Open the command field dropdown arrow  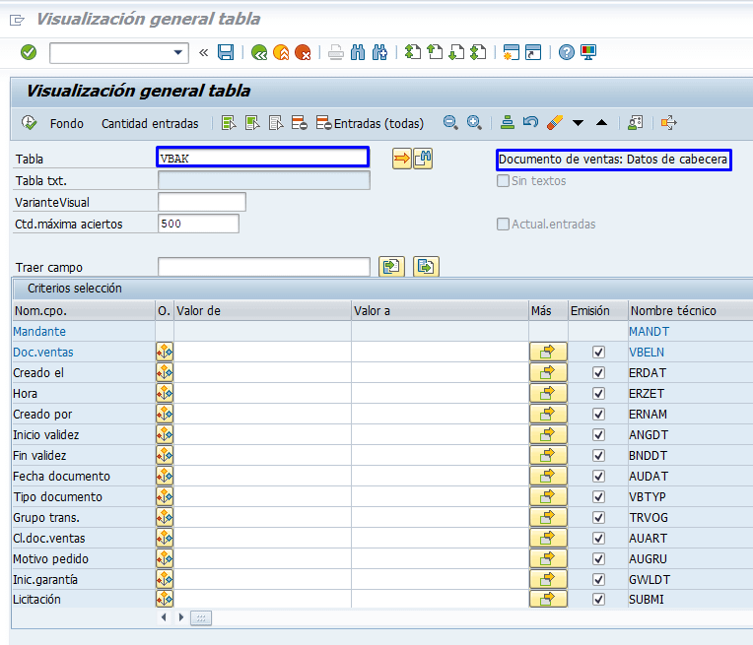point(178,52)
